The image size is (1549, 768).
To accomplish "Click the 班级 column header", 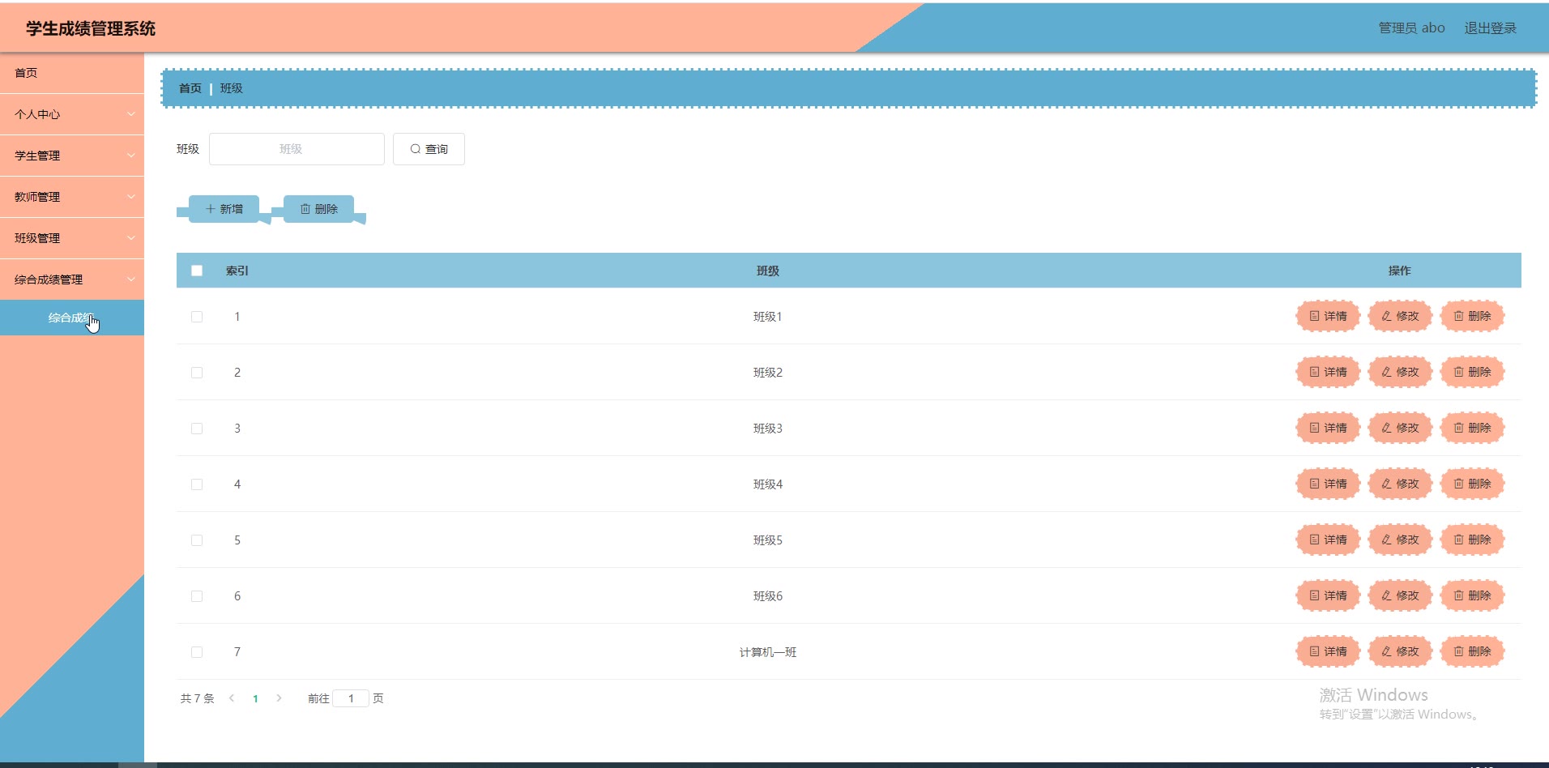I will click(x=768, y=271).
